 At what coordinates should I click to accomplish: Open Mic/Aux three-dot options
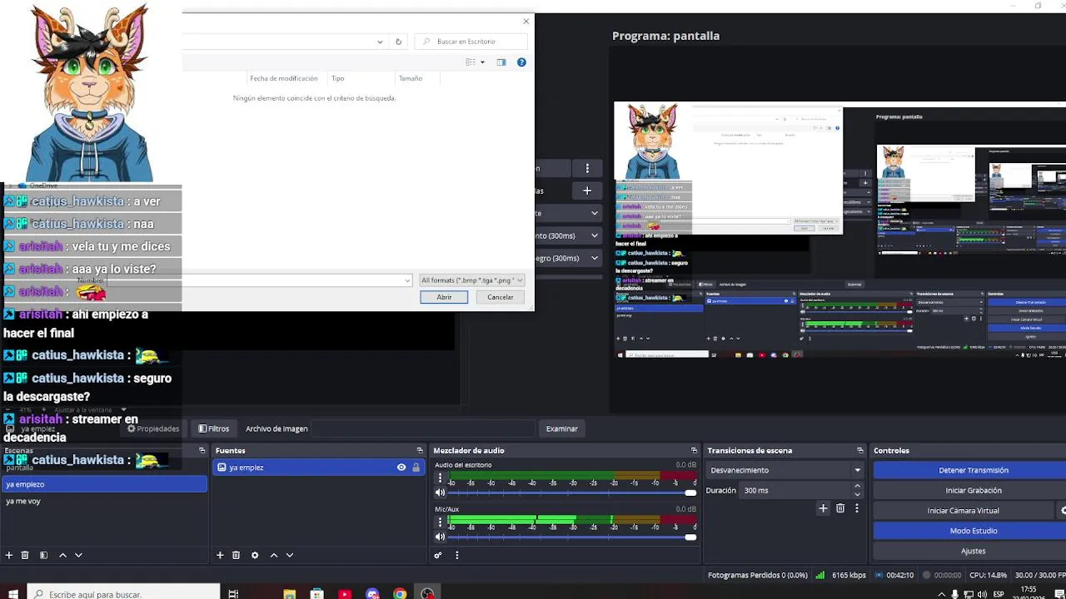pos(440,522)
